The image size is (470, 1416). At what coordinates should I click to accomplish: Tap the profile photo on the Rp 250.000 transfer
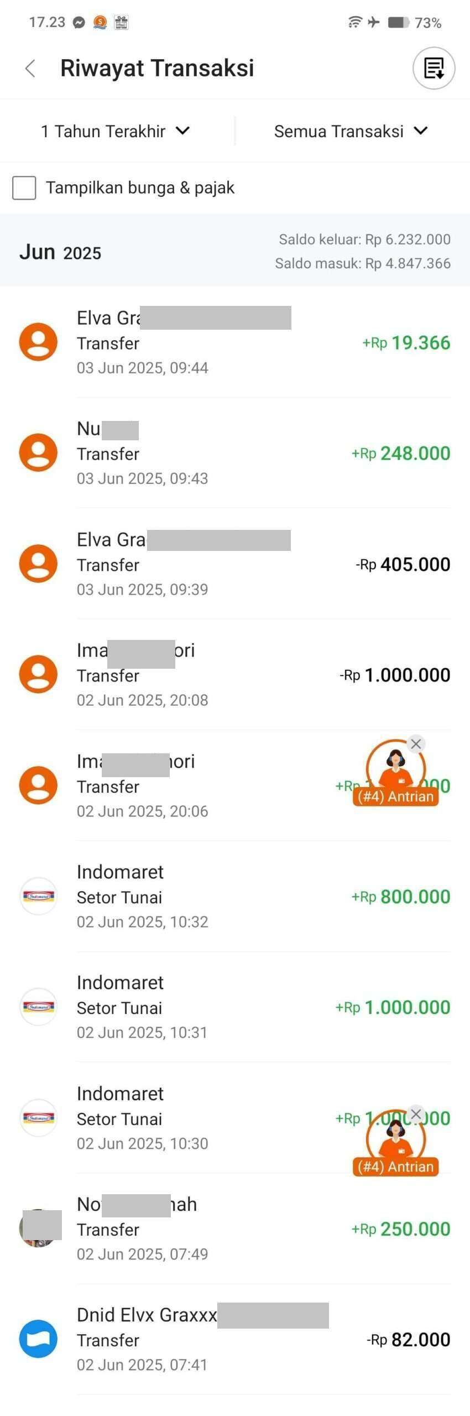tap(38, 1229)
